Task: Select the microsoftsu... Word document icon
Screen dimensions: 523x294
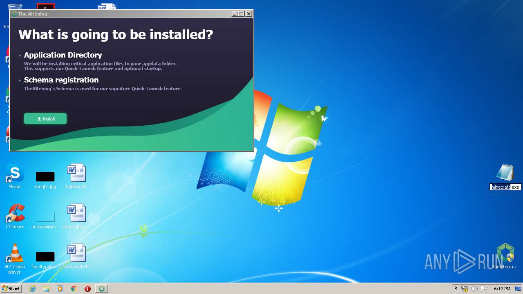Action: pos(76,217)
